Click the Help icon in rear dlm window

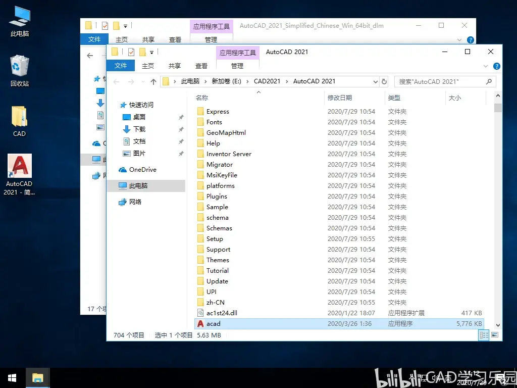[x=471, y=40]
